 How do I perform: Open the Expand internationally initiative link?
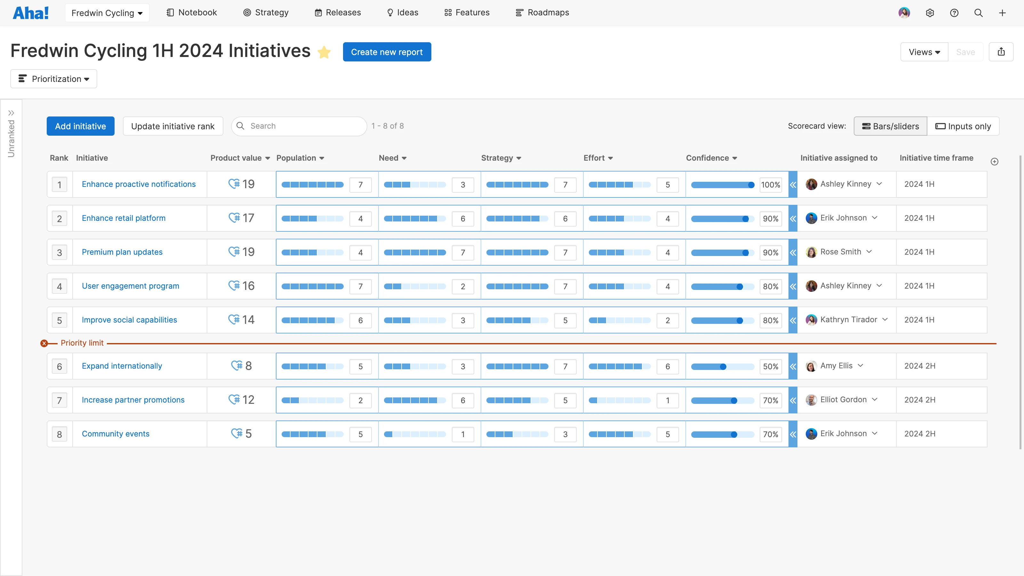pyautogui.click(x=122, y=366)
